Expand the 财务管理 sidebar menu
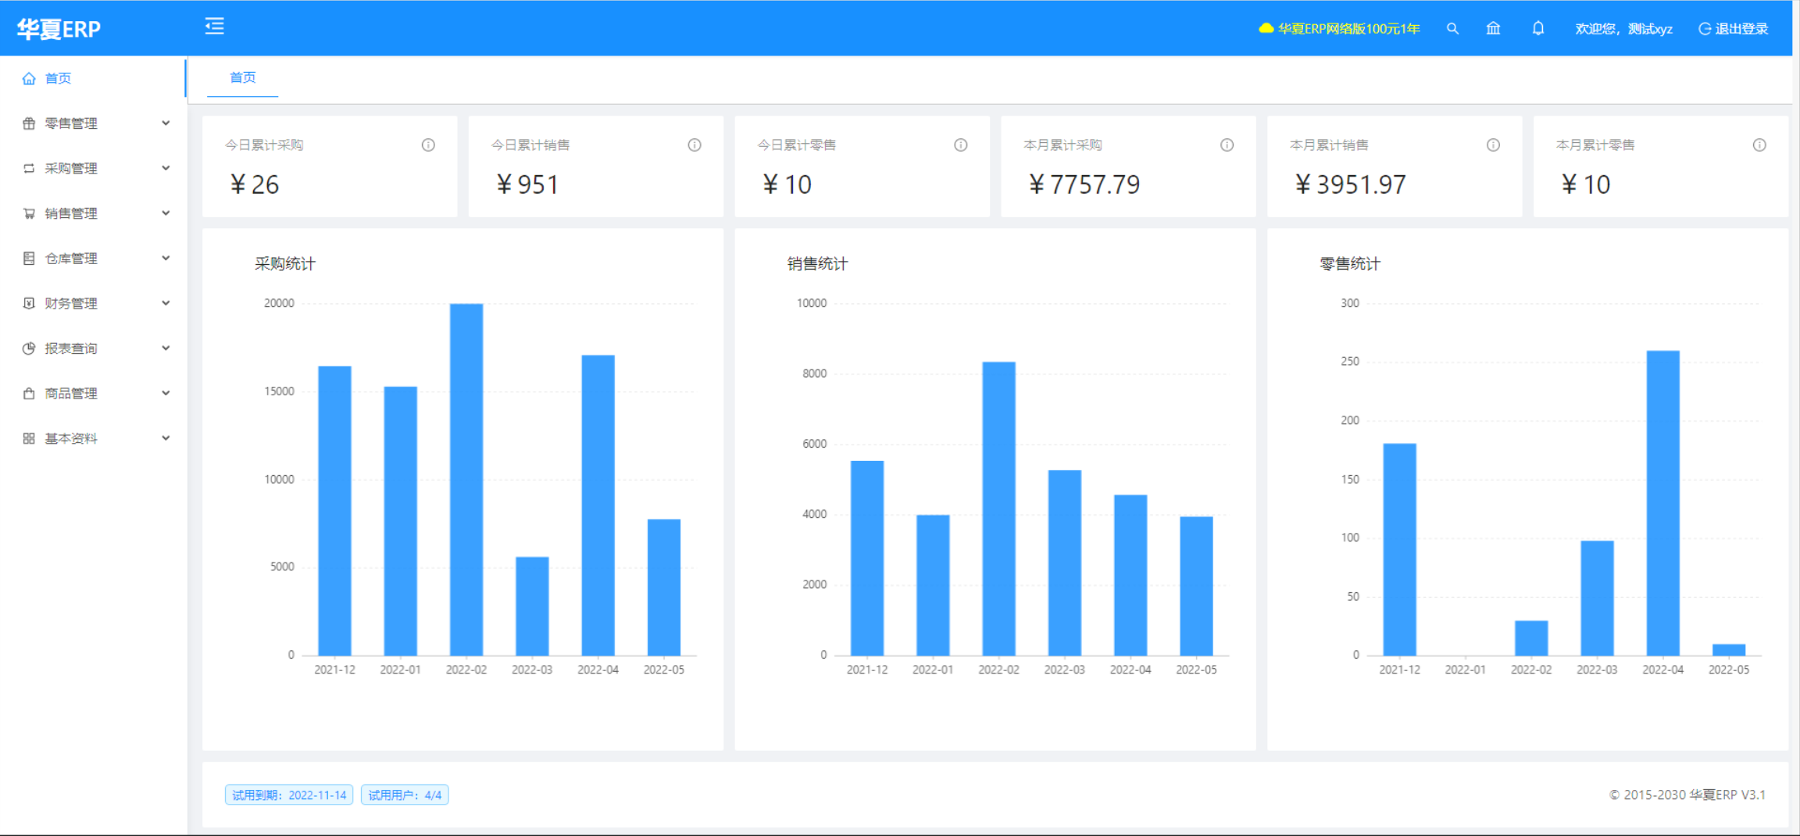The width and height of the screenshot is (1800, 836). tap(94, 303)
